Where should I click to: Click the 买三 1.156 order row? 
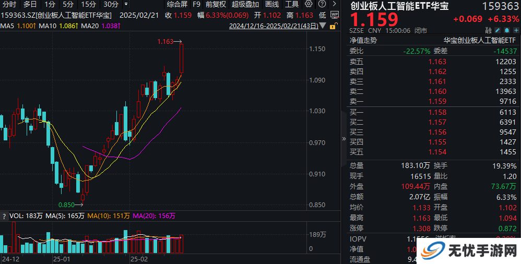[433, 132]
